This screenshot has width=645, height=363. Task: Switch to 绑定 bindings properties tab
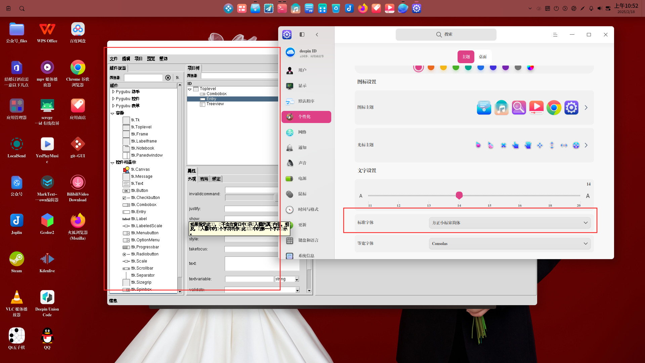[x=216, y=179]
